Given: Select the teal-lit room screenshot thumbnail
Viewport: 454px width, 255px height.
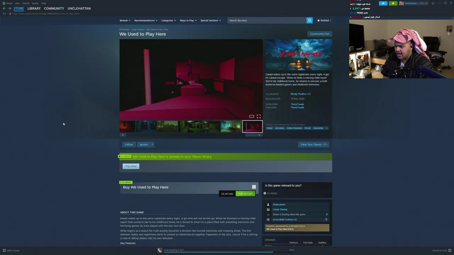Looking at the screenshot, I should [x=231, y=126].
